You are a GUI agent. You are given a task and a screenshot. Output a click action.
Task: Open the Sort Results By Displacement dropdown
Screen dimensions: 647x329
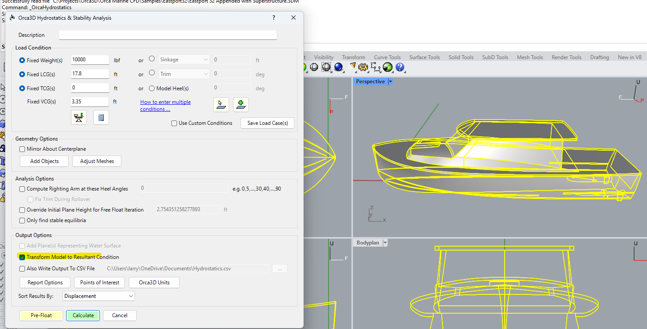coord(99,296)
